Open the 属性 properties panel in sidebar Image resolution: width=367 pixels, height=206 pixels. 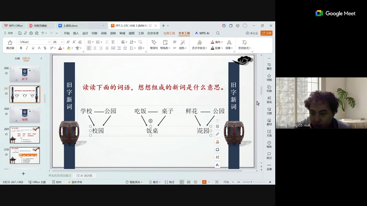coord(269,66)
